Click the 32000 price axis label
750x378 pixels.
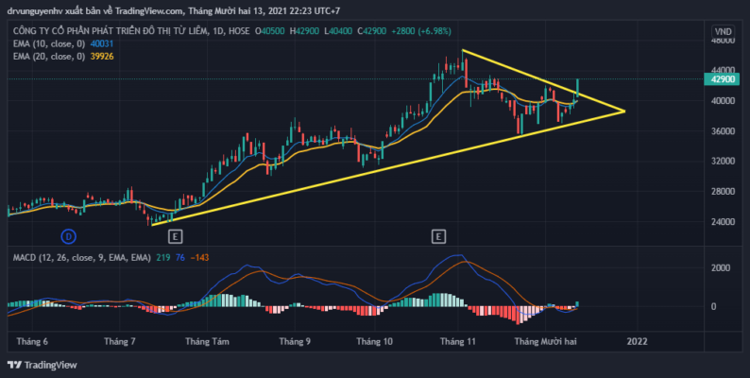point(723,162)
